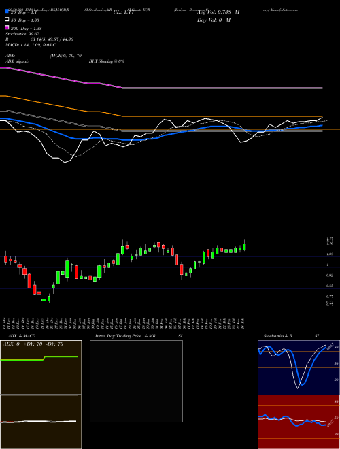Click the MACD sub-panel below ADX chart
The image size is (340, 449).
[x=41, y=422]
